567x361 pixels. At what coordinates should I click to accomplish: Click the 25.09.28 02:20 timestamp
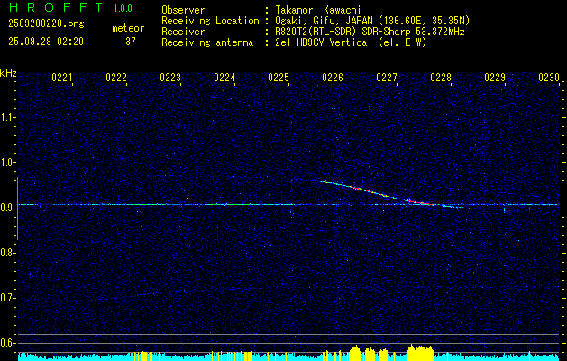tap(45, 42)
